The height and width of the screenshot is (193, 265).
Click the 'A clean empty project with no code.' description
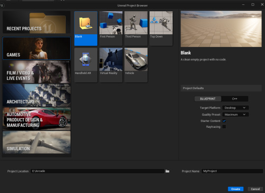204,60
